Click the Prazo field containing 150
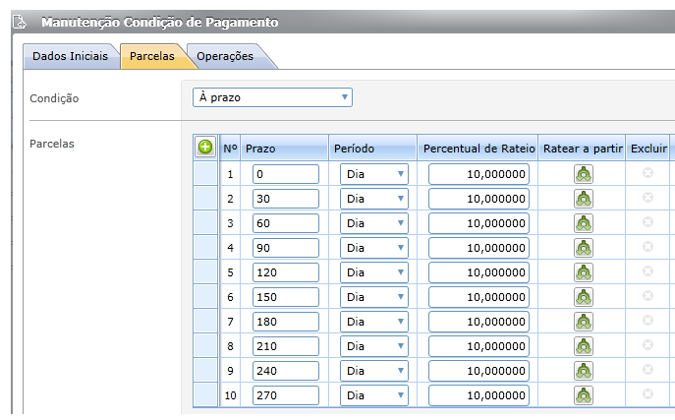This screenshot has width=675, height=420. (x=286, y=297)
